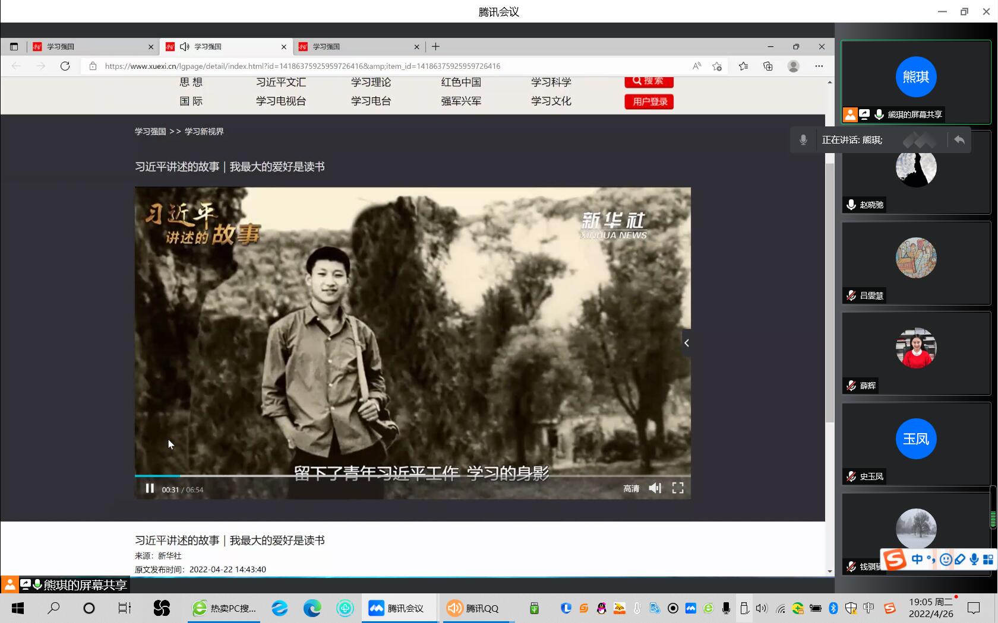This screenshot has height=623, width=998.
Task: Pause the video playback
Action: click(150, 488)
